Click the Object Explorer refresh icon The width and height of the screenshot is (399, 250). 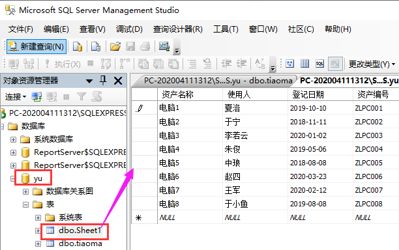96,96
